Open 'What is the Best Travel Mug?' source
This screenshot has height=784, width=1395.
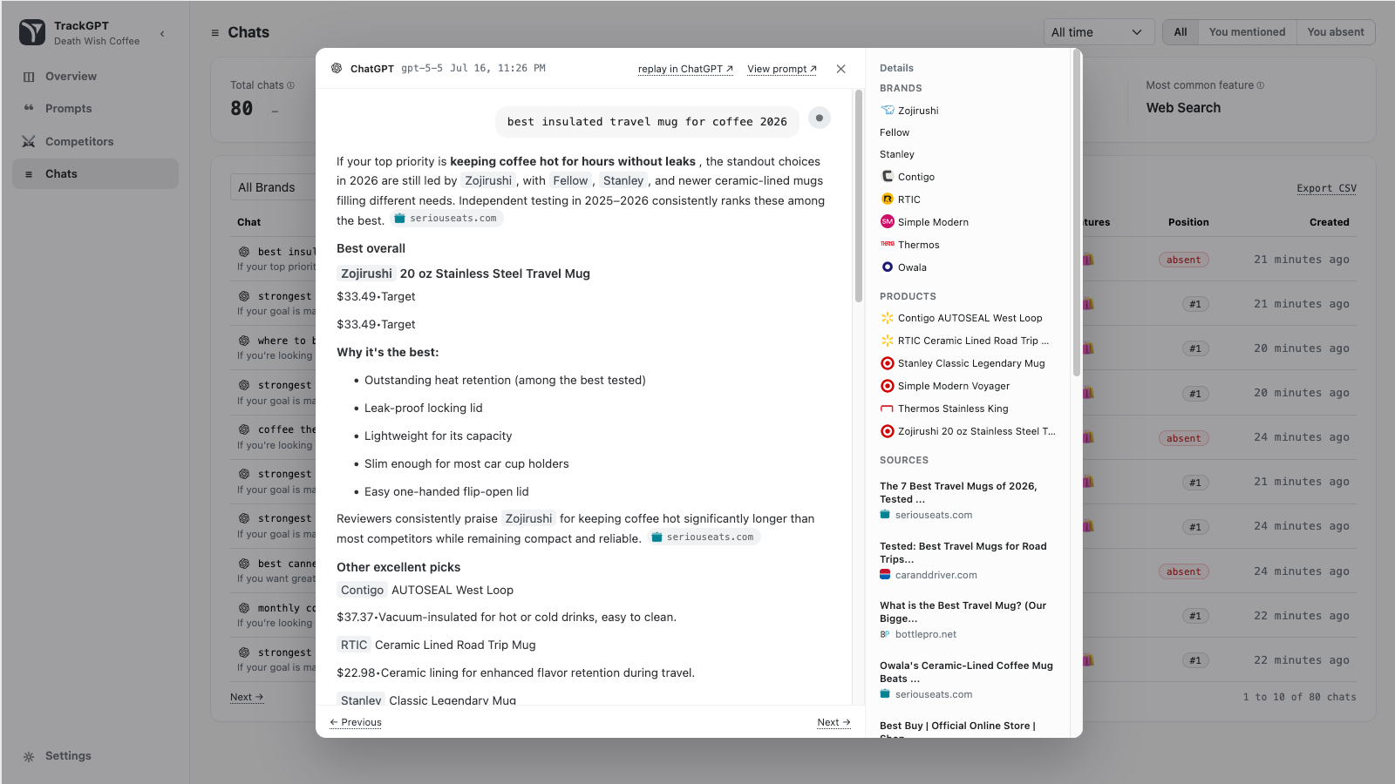(967, 619)
